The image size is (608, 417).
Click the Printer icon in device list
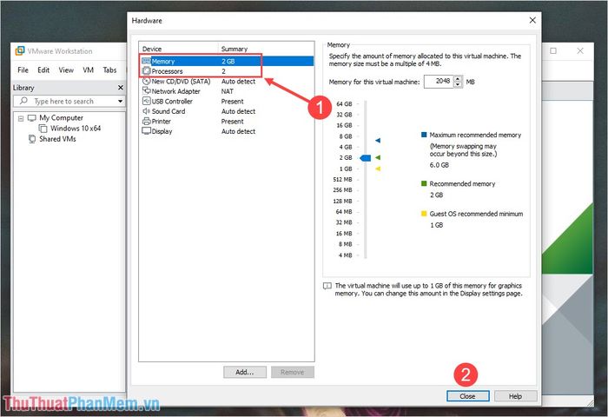(146, 121)
